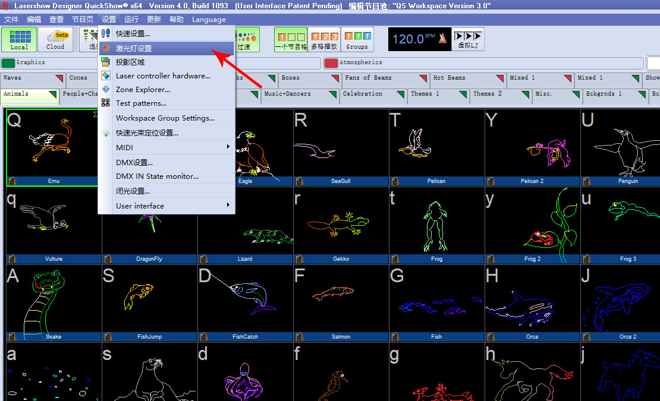The width and height of the screenshot is (660, 401).
Task: Switch to the Waves tab
Action: [33, 79]
